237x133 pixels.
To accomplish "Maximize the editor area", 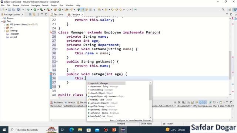I will click(x=231, y=14).
